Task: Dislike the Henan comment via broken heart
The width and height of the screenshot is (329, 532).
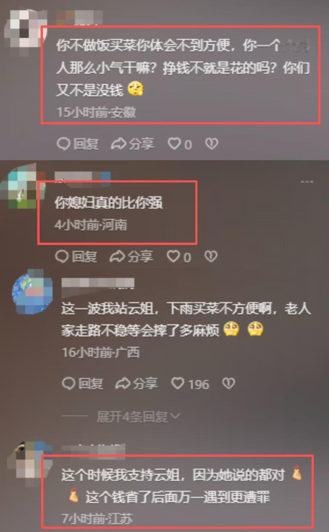Action: click(211, 256)
